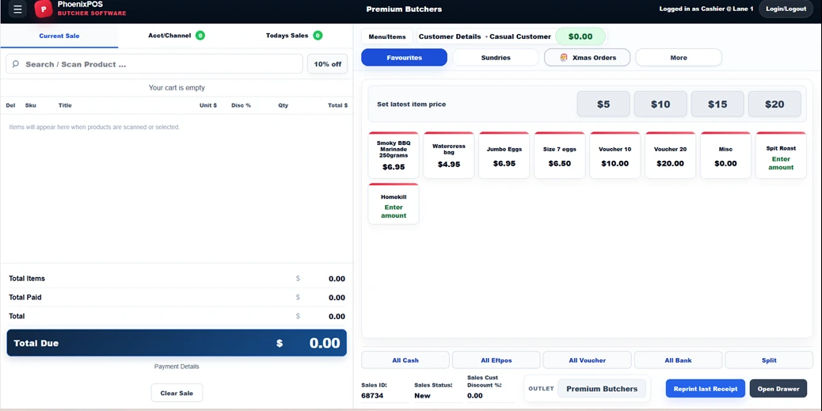Open the Xmas Orders category
This screenshot has width=822, height=411.
tap(587, 58)
